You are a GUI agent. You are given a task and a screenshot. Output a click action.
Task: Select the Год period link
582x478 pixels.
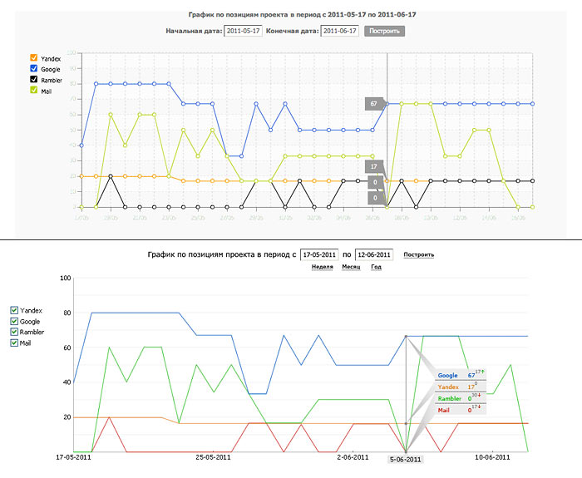point(377,268)
